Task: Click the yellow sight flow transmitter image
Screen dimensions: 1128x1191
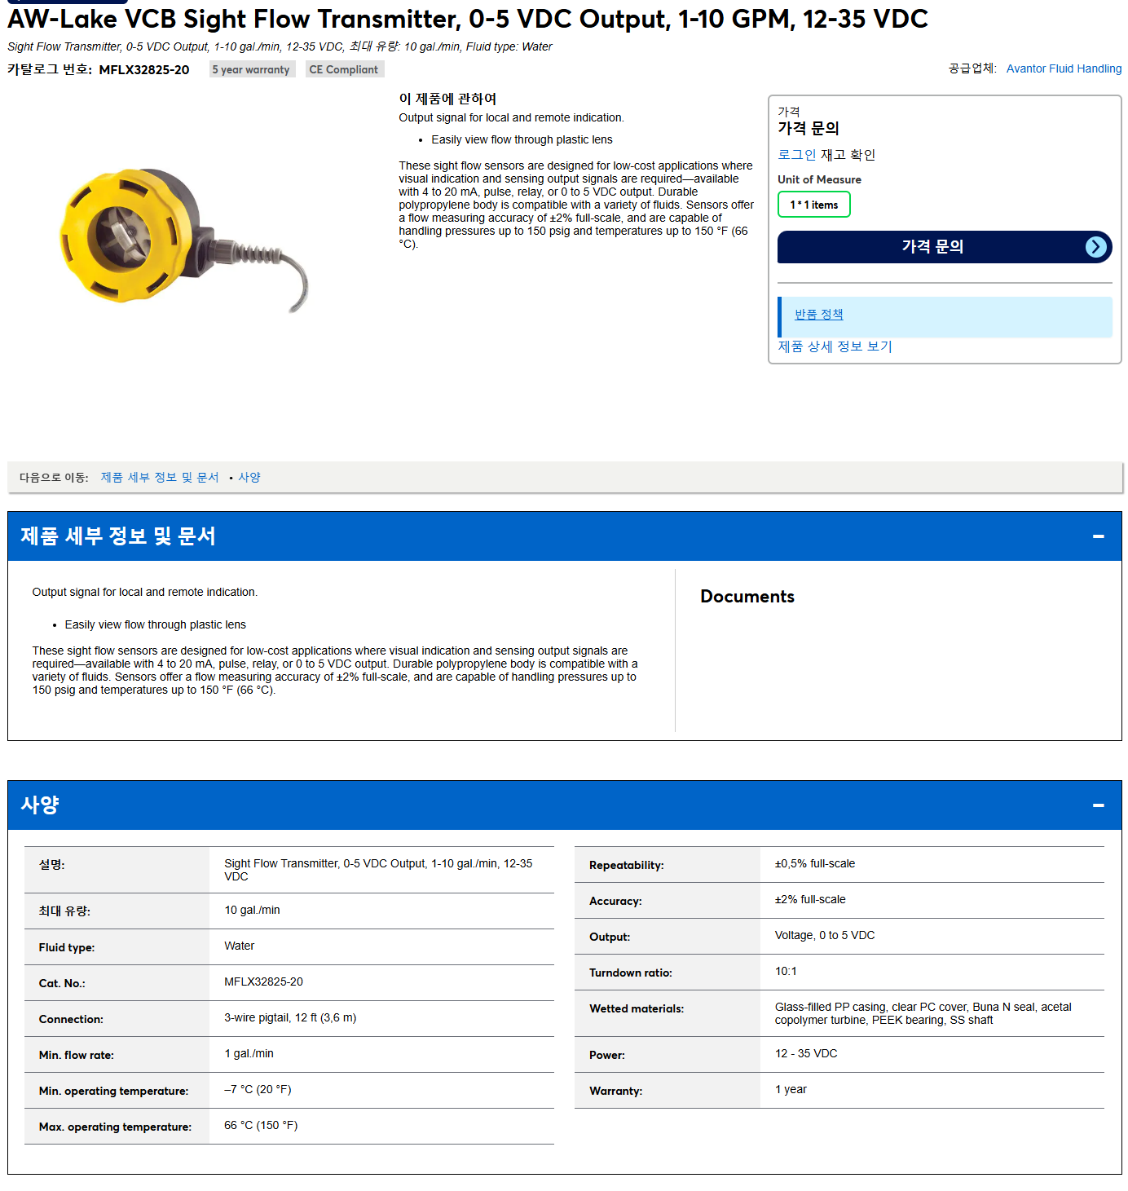Action: [183, 240]
